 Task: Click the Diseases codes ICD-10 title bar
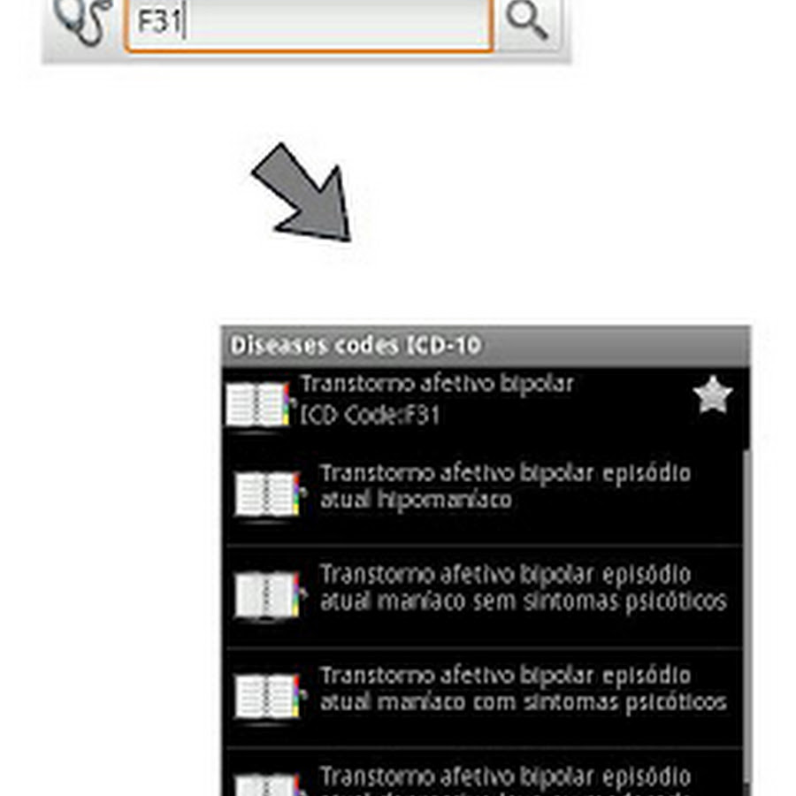point(485,346)
